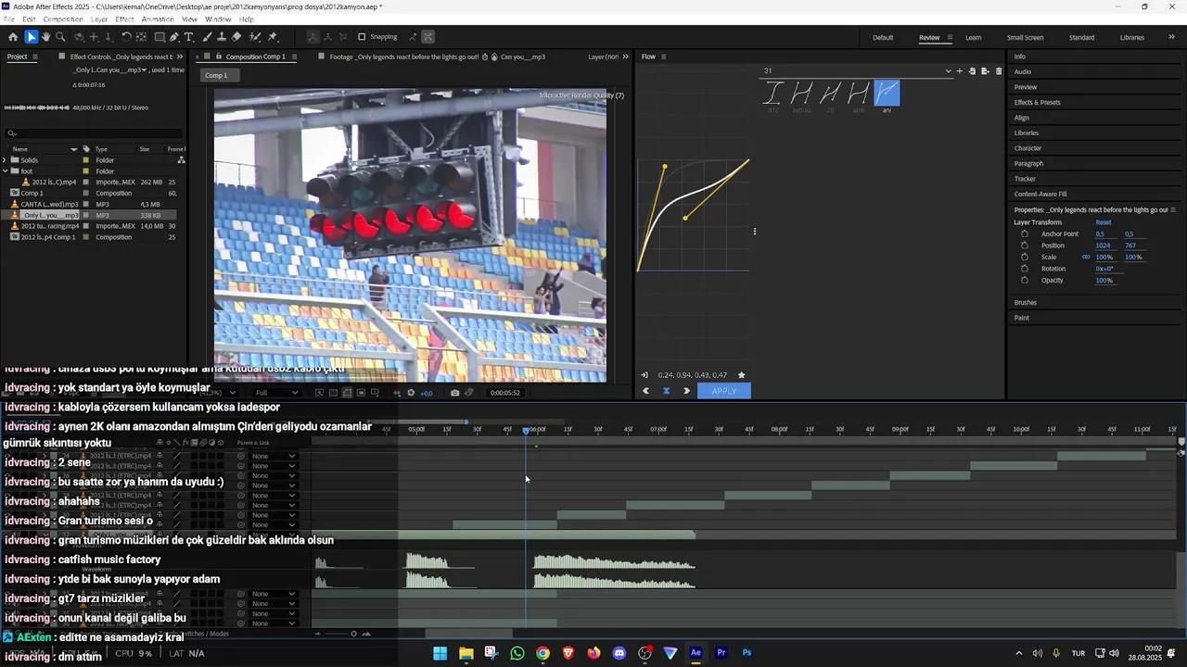Click the Flow import presets icon
This screenshot has width=1187, height=667.
tap(972, 70)
